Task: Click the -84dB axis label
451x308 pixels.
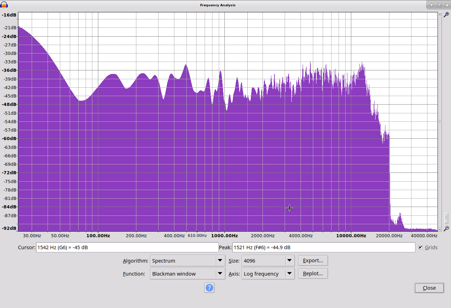Action: [9, 207]
